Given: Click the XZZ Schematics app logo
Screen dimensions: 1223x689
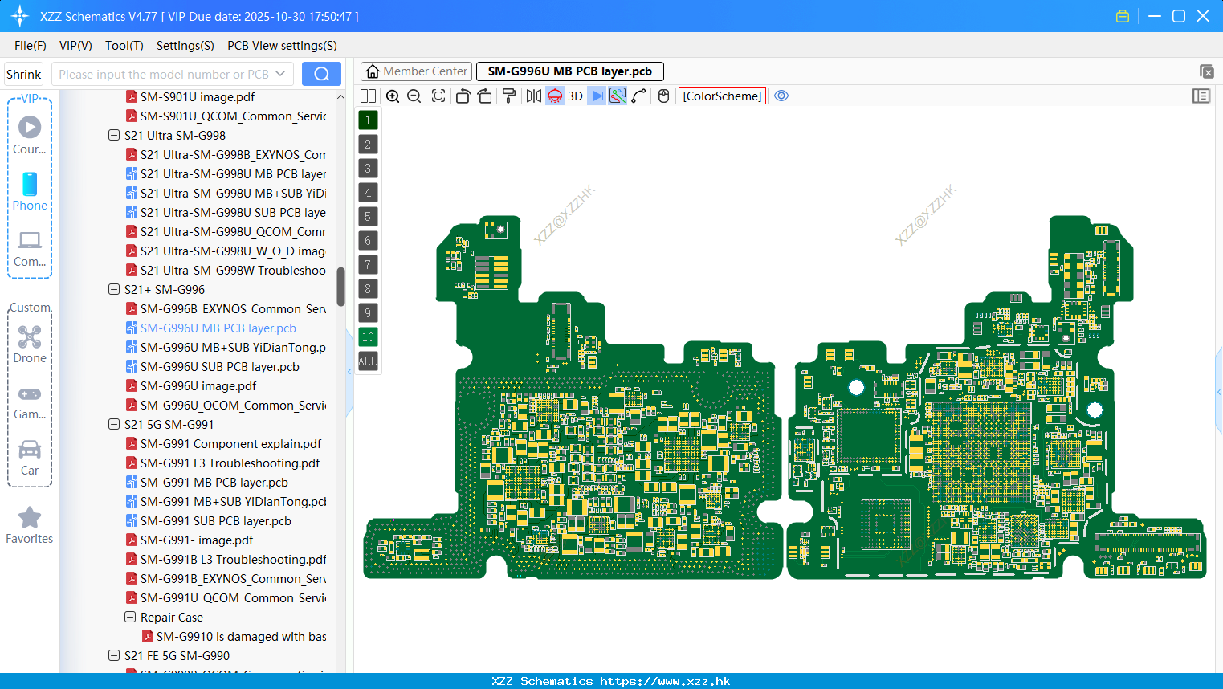Looking at the screenshot, I should point(20,16).
